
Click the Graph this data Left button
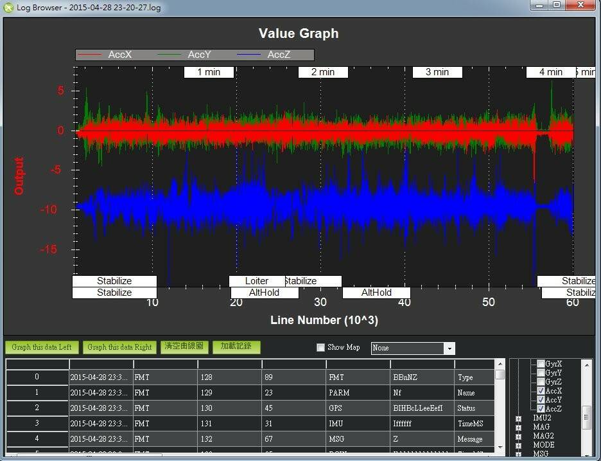point(42,347)
